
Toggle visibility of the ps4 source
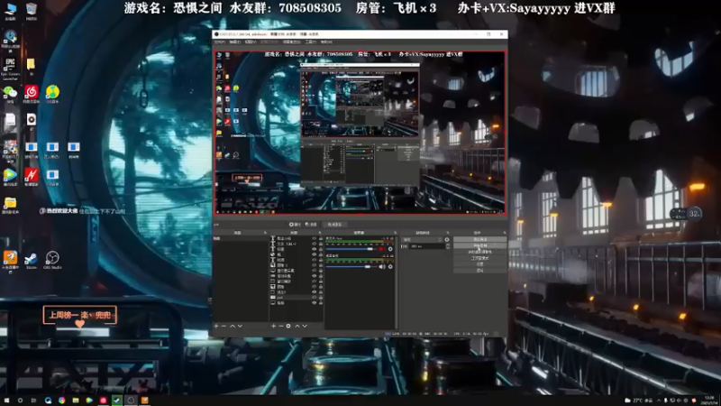tap(315, 298)
